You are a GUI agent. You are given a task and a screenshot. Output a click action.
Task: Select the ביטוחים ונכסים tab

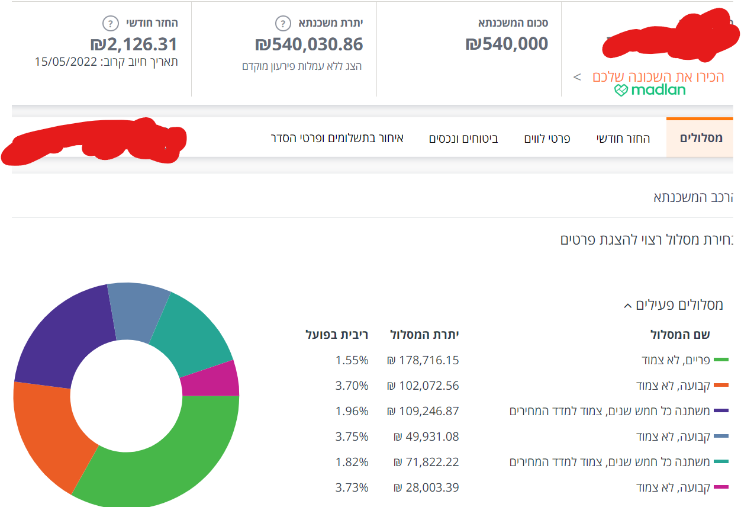click(x=463, y=139)
